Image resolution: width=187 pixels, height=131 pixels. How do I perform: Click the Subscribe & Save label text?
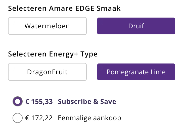(87, 102)
